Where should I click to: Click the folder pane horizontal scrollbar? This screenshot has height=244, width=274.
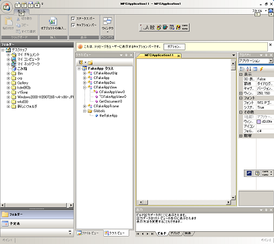(37, 205)
